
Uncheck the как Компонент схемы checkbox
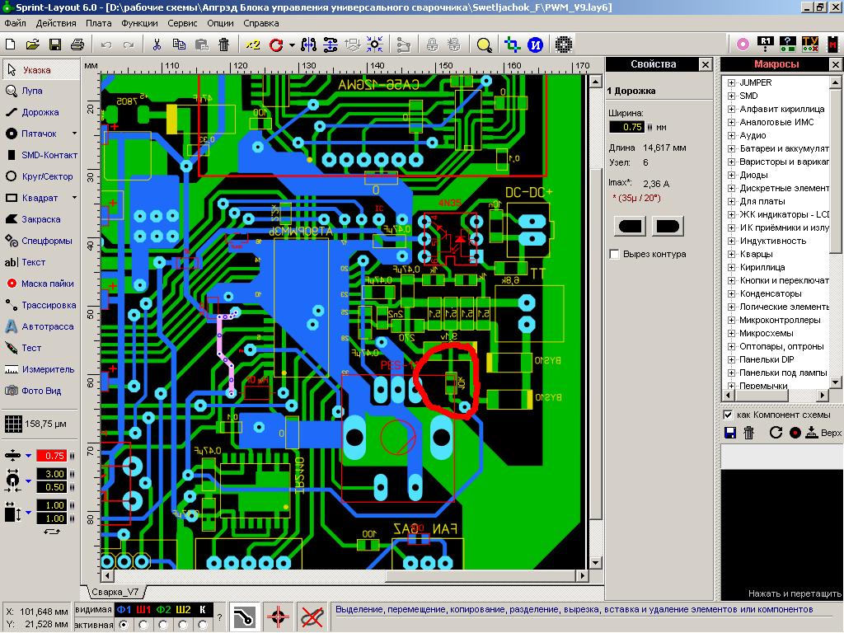point(728,415)
